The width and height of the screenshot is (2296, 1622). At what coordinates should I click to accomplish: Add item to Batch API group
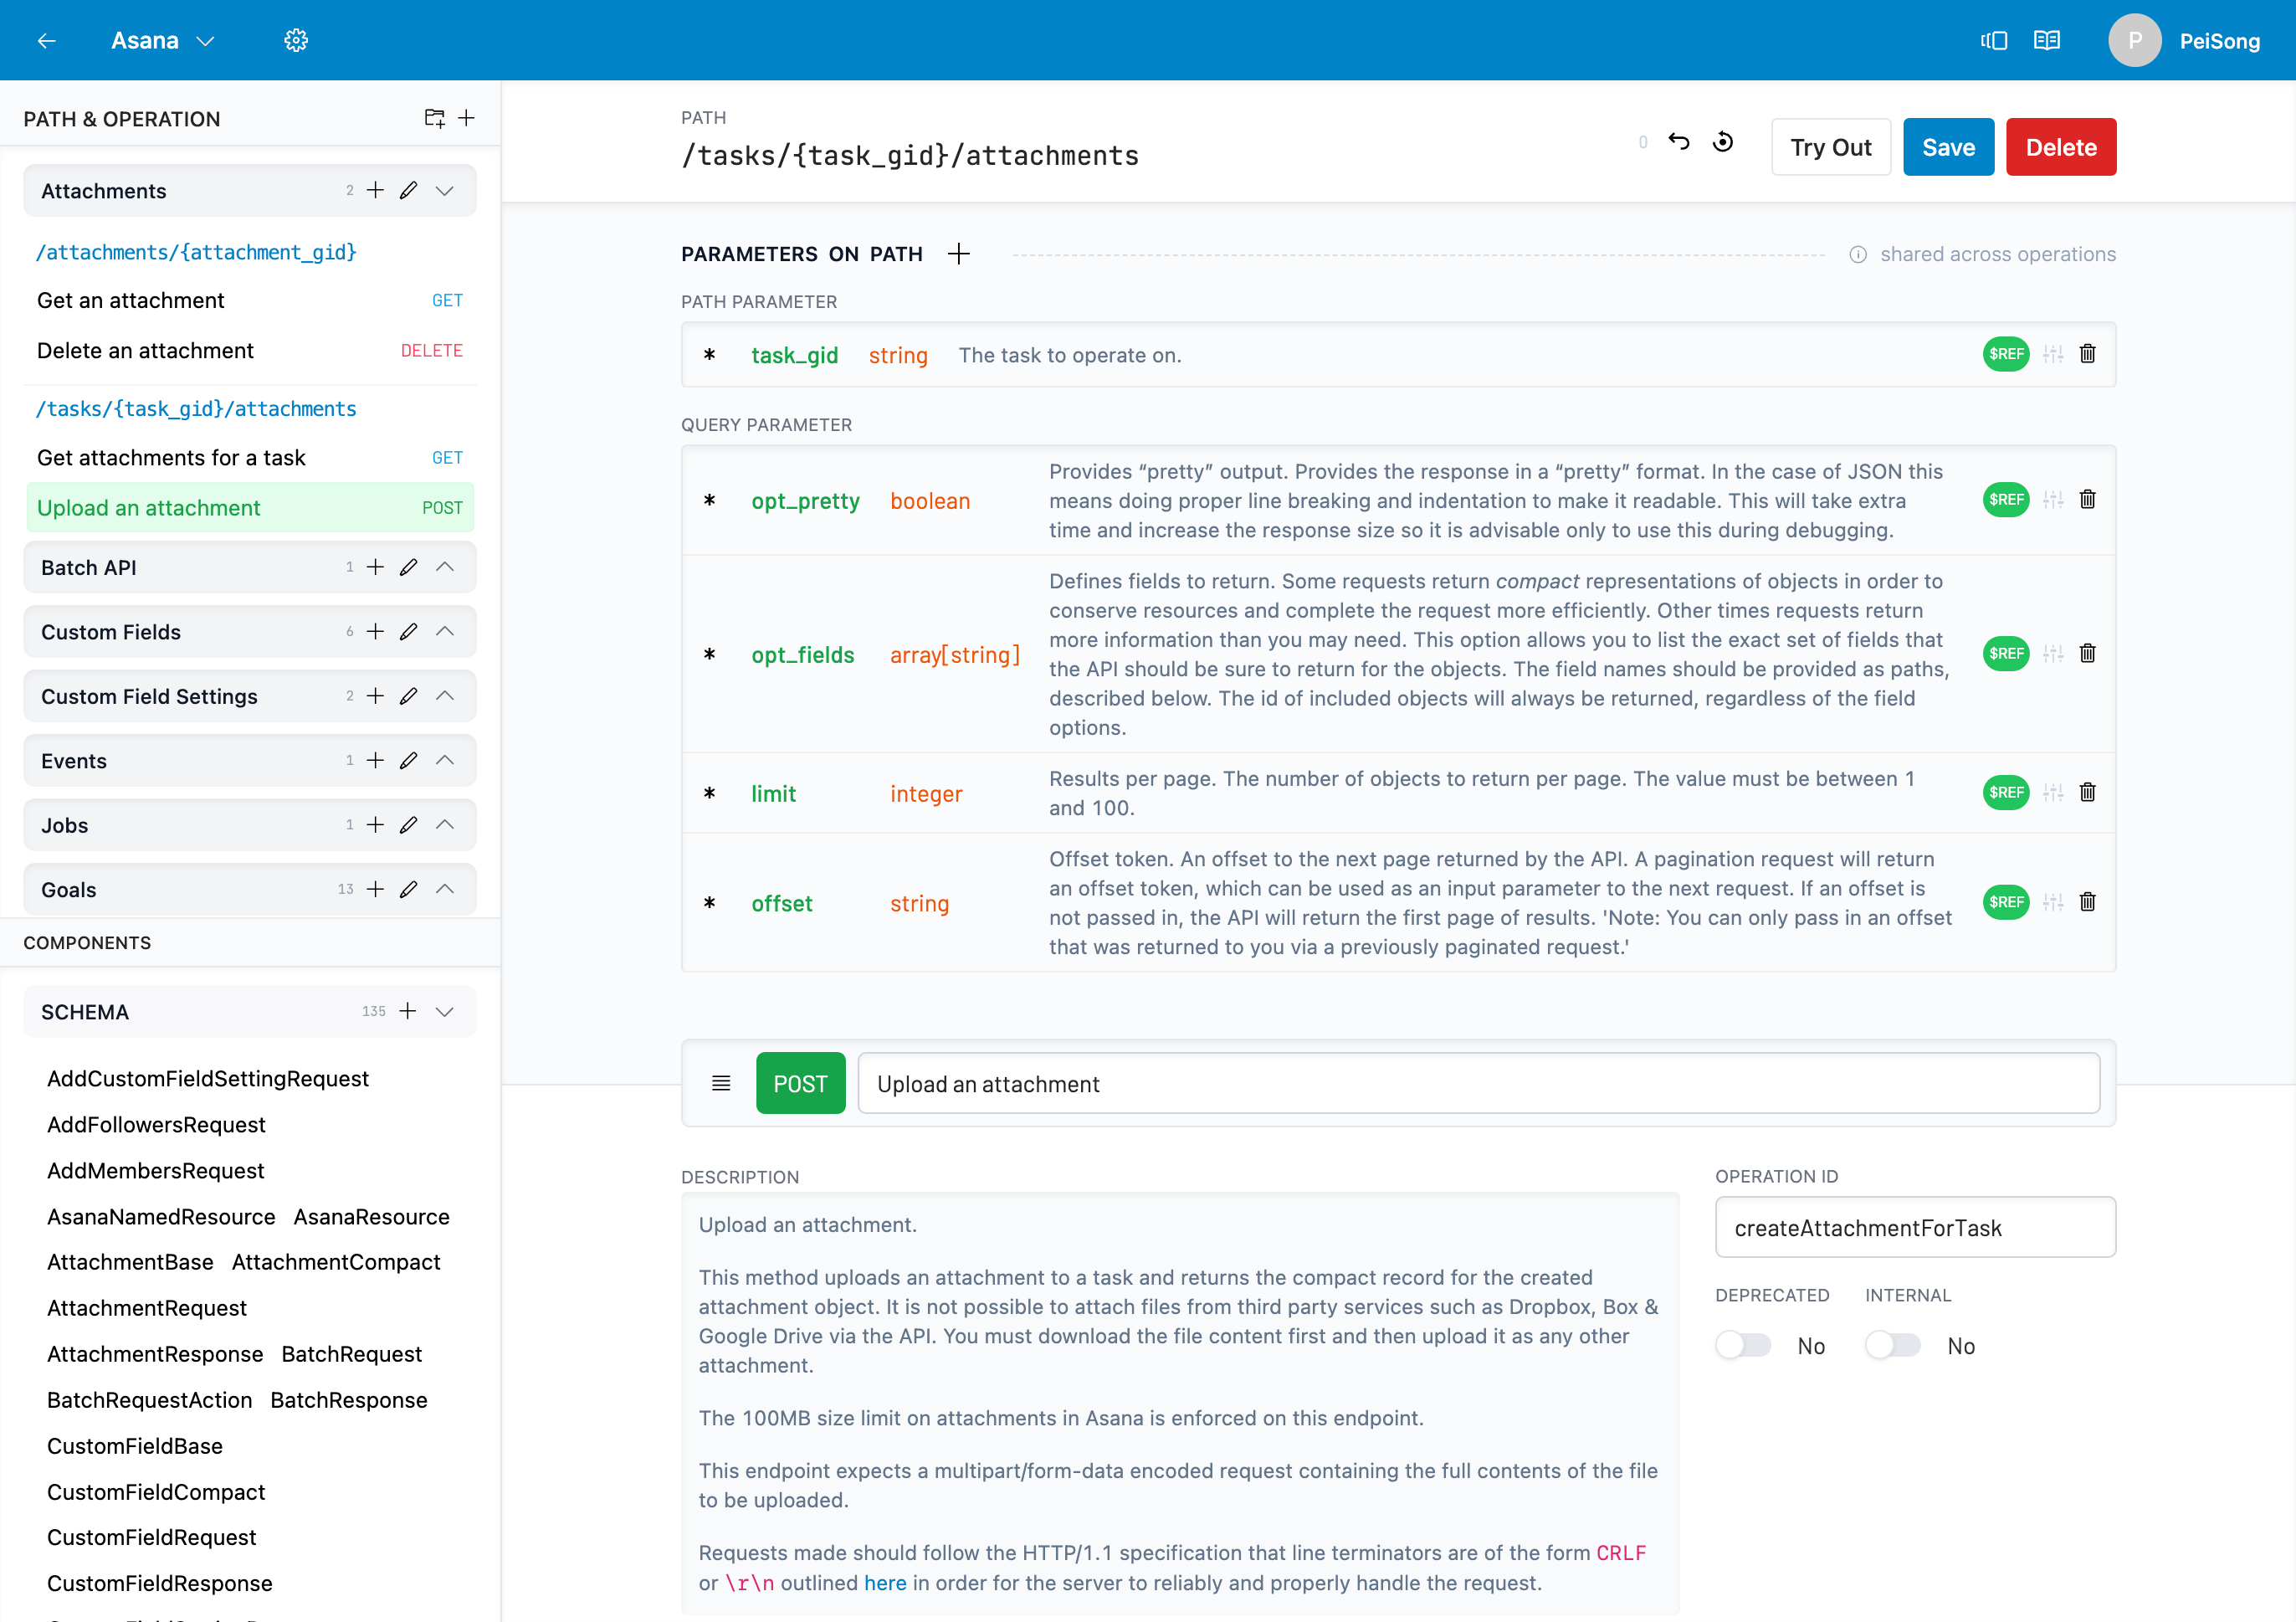coord(375,567)
